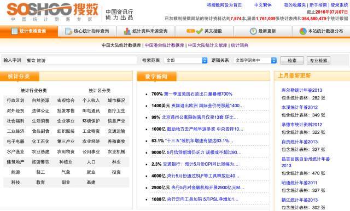Click the clock icon beside 最新更新

(x=253, y=31)
